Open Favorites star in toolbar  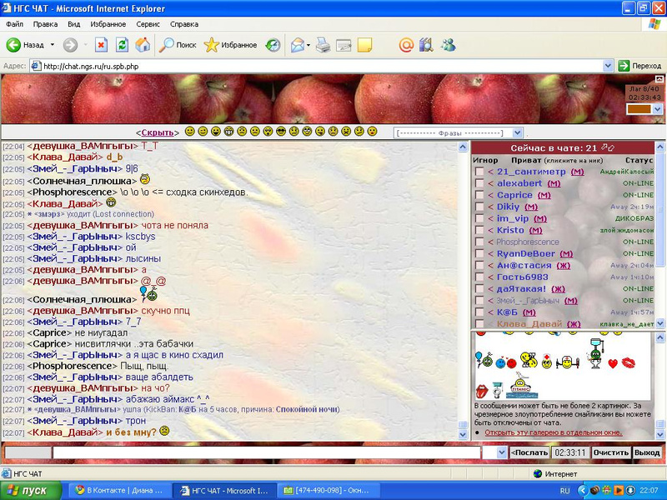click(x=212, y=45)
